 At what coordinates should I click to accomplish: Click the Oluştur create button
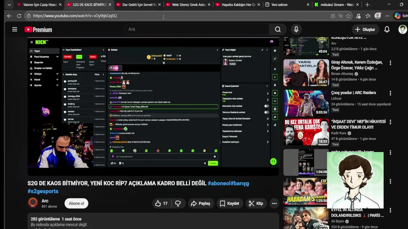click(365, 29)
